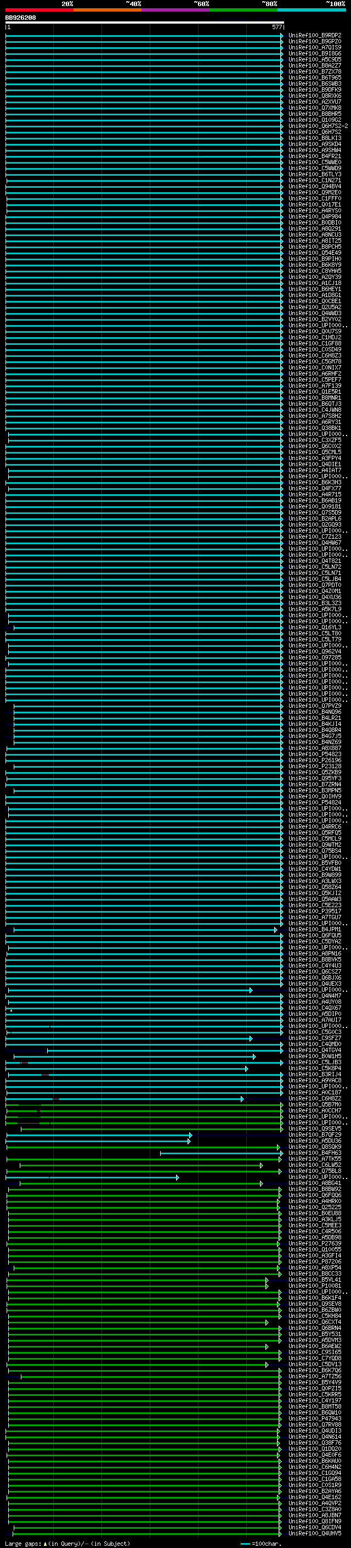Click the white query sequence bar
Image resolution: width=351 pixels, height=1548 pixels.
[145, 22]
